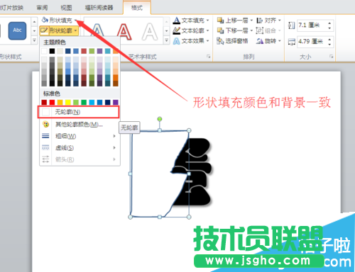This screenshot has width=355, height=272.
Task: Click the shape height field 7.1 厘米
Action: pos(312,25)
